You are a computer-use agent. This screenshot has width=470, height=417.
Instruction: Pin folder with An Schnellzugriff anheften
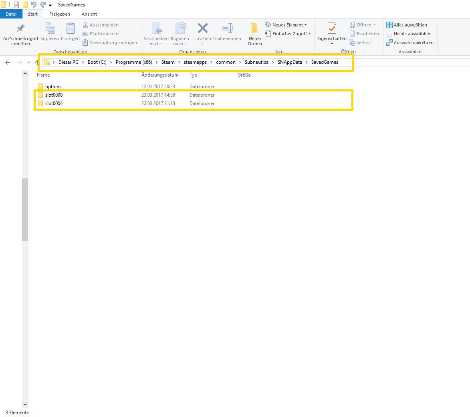(x=20, y=34)
